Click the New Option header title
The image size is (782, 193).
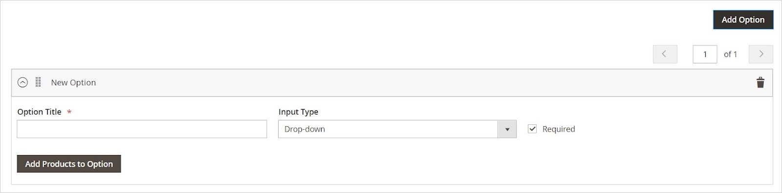pos(73,83)
